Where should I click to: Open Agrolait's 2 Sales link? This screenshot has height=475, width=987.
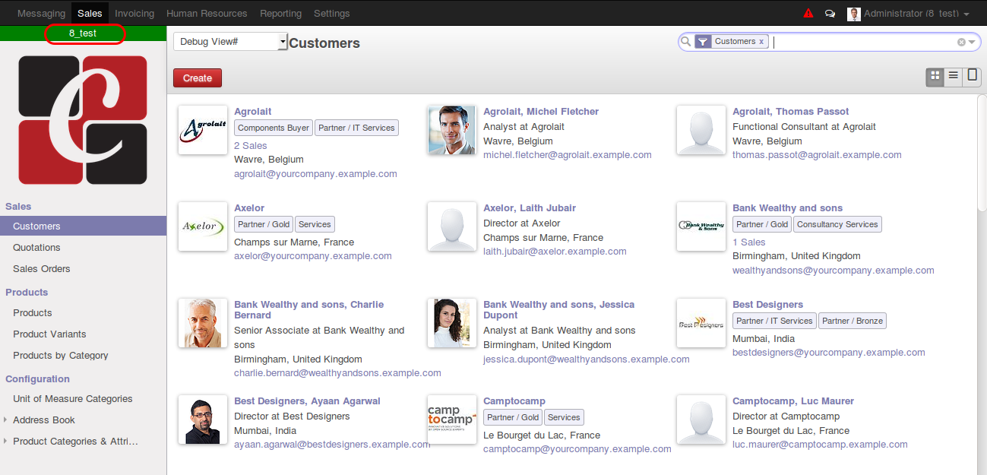[x=251, y=145]
